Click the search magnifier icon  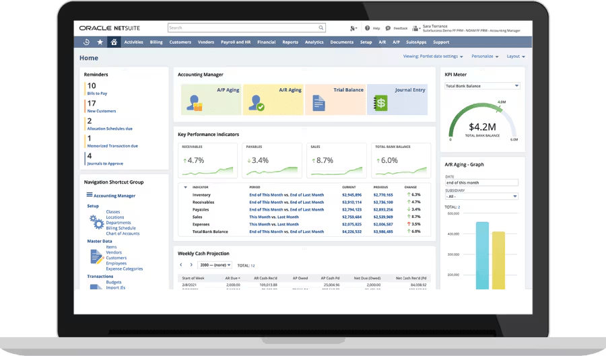[x=322, y=28]
